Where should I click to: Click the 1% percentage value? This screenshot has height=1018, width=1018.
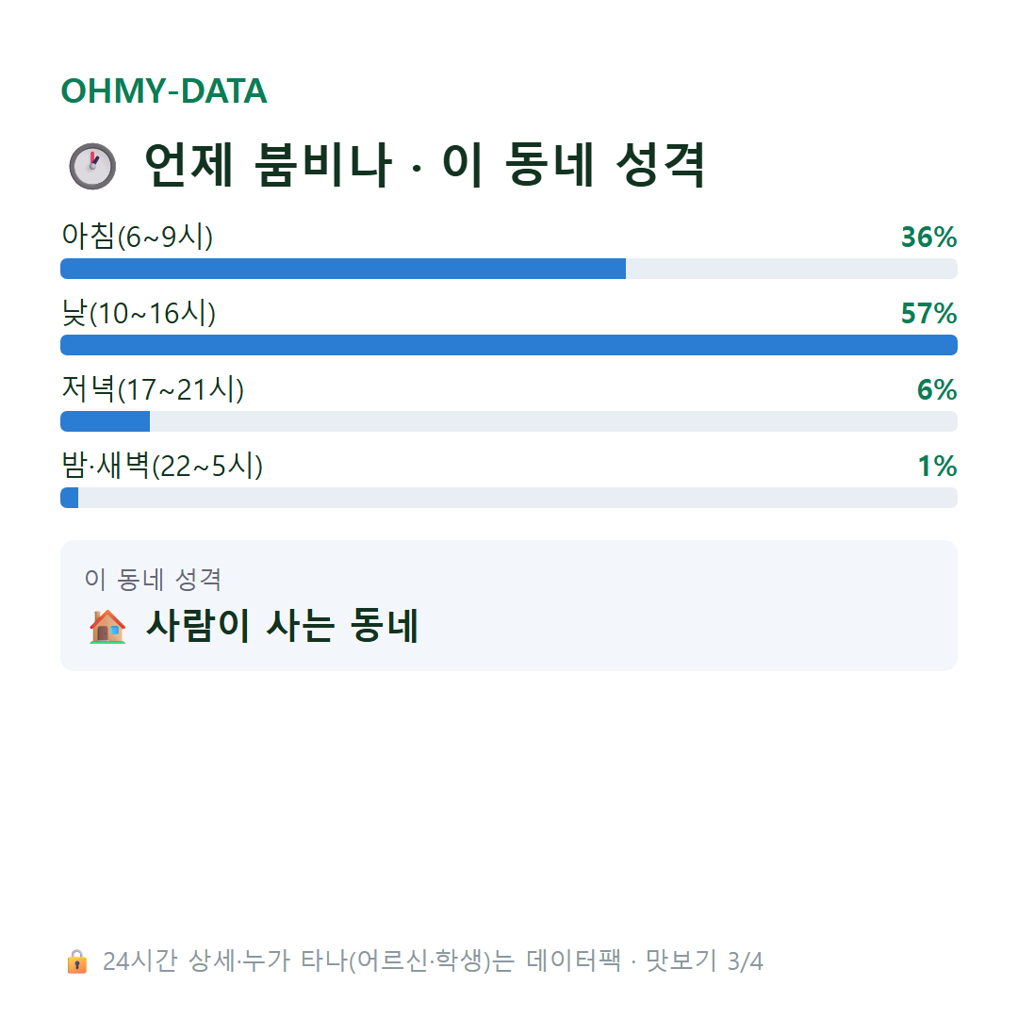[x=937, y=467]
